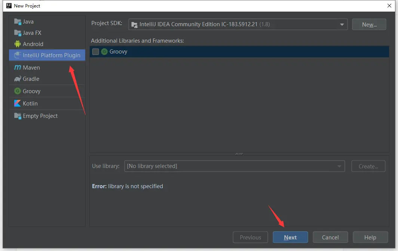Select the Java FX folder icon

tap(18, 33)
